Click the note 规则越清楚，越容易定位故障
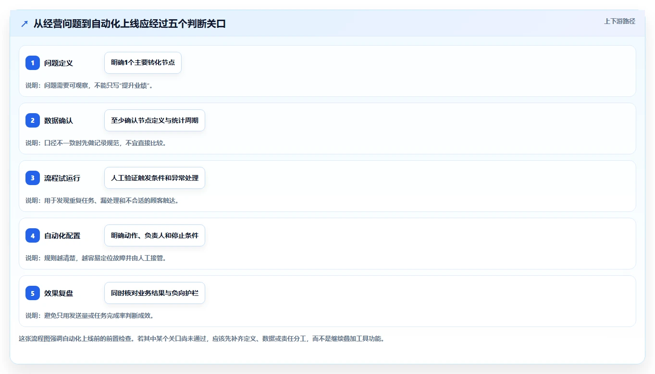The image size is (655, 374). coord(96,258)
